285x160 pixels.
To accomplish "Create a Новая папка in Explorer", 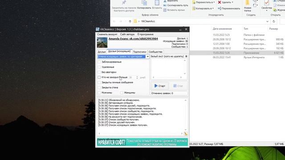I will (x=248, y=6).
